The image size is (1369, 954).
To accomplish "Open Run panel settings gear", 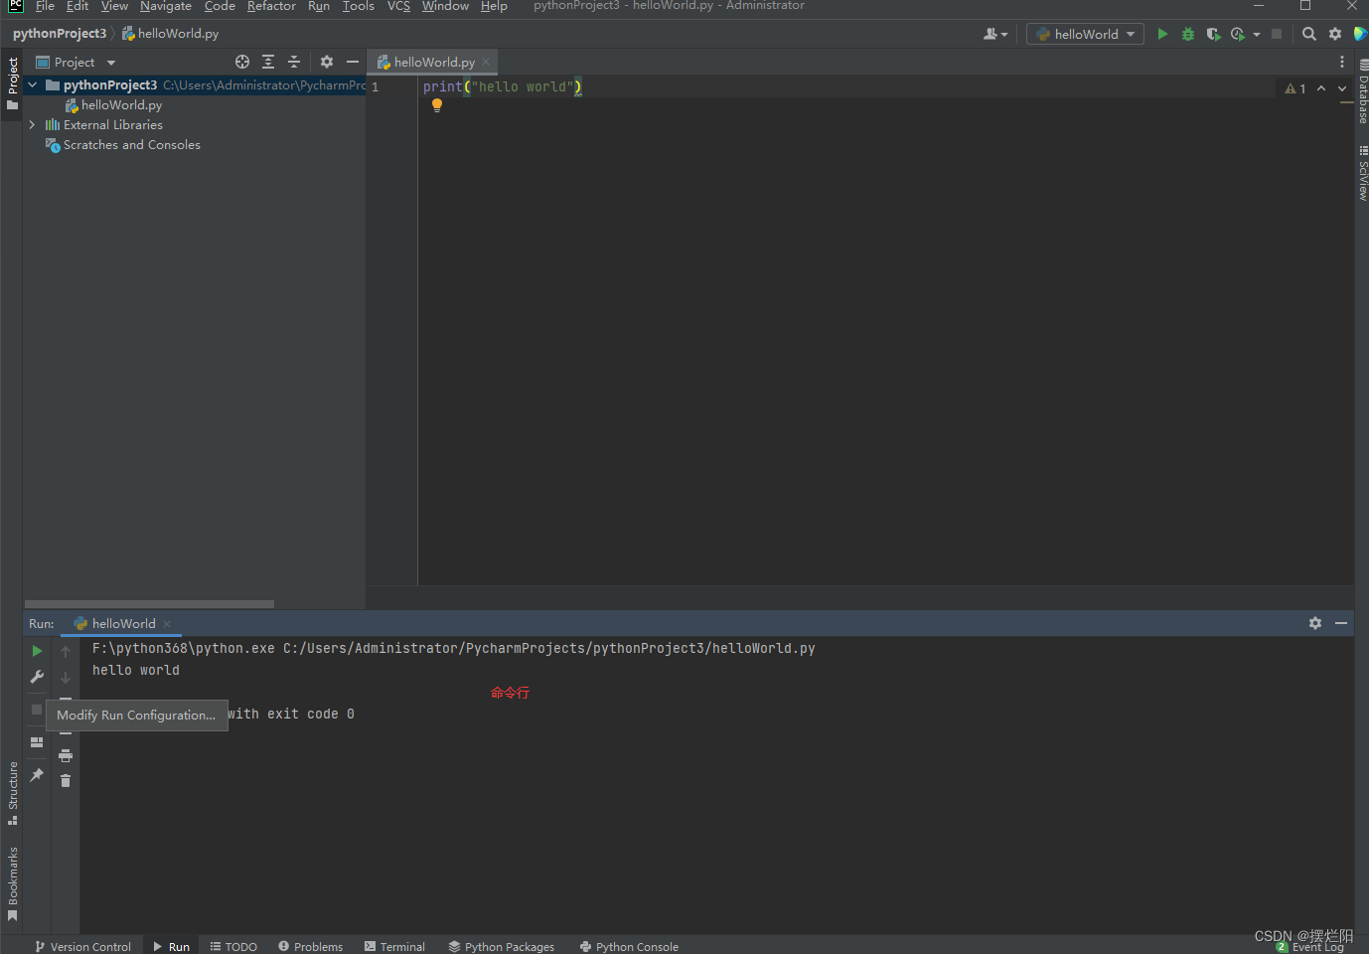I will pos(1315,623).
